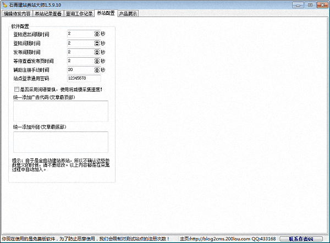The height and width of the screenshot is (243, 330).
Task: Click the spinner arrows for 登陆间隔时间
Action: [97, 42]
